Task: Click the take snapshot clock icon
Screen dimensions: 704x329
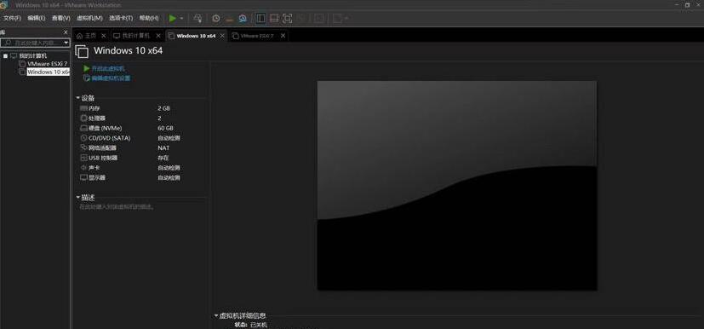Action: pyautogui.click(x=216, y=19)
